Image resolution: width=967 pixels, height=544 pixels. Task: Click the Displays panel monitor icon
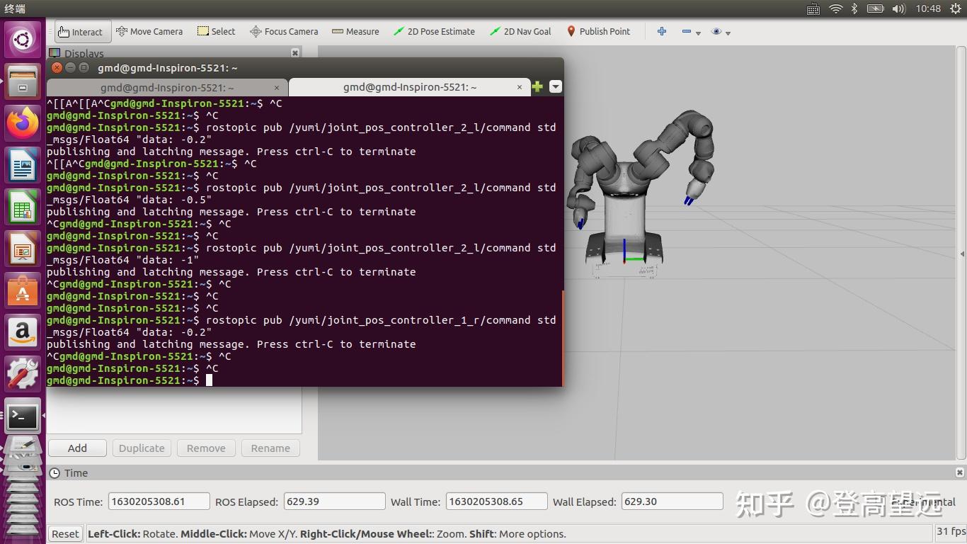point(55,52)
